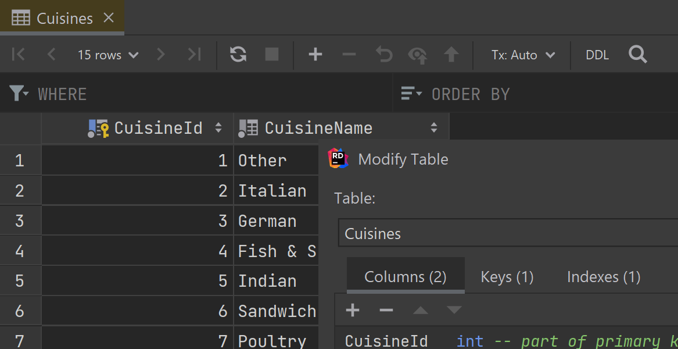Open search with magnifier icon
Viewport: 678px width, 349px height.
coord(637,54)
